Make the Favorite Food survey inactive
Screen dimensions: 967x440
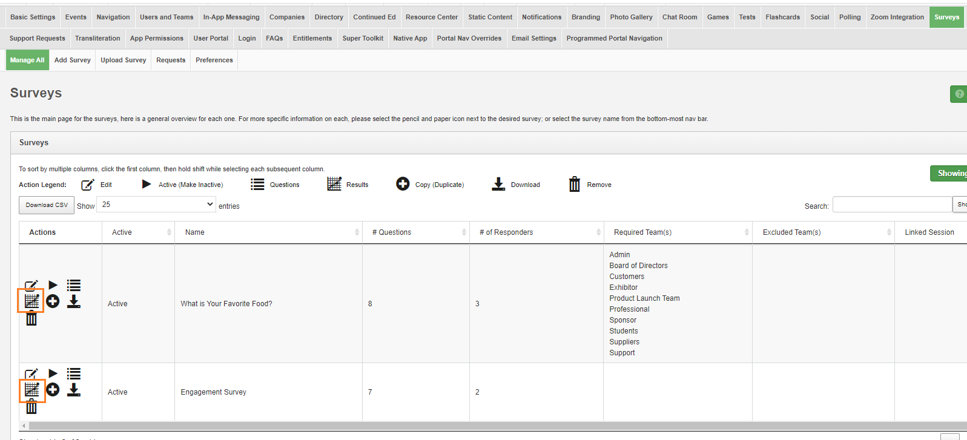pyautogui.click(x=53, y=285)
